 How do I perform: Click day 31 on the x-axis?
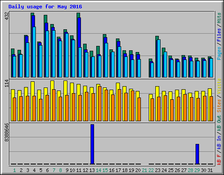tap(210, 170)
